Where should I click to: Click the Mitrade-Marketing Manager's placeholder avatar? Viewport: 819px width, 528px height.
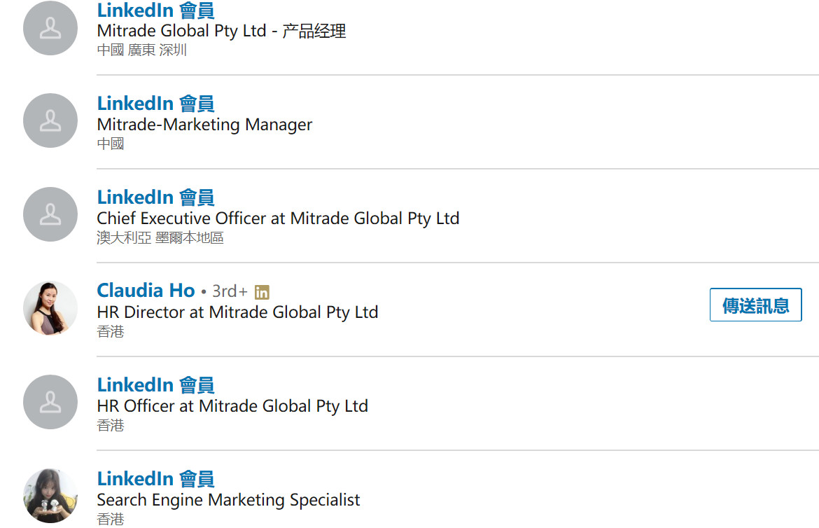50,120
